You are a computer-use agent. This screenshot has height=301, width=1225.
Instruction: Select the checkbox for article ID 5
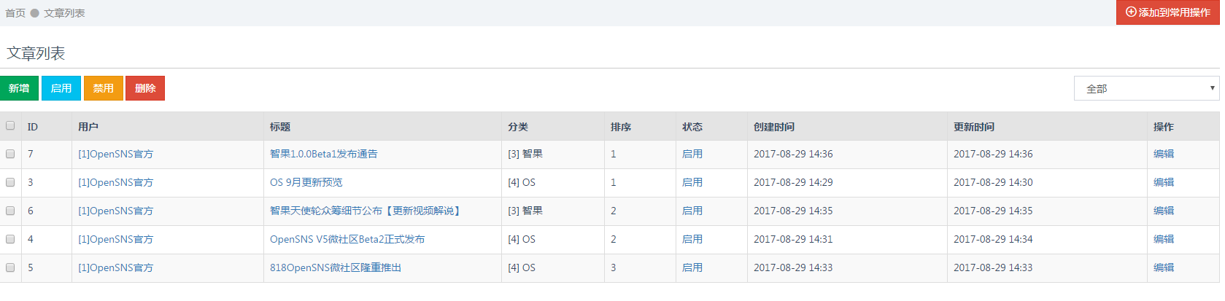point(10,267)
